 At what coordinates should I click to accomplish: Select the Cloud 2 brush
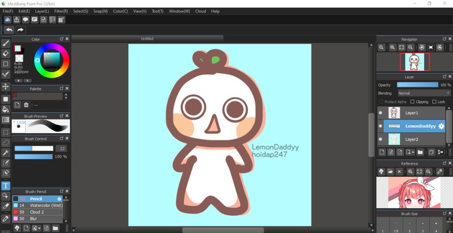pyautogui.click(x=38, y=212)
